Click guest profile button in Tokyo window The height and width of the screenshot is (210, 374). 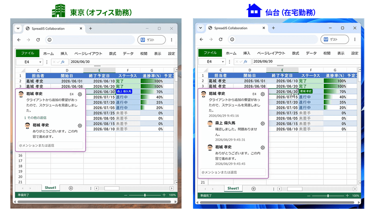tap(152, 40)
